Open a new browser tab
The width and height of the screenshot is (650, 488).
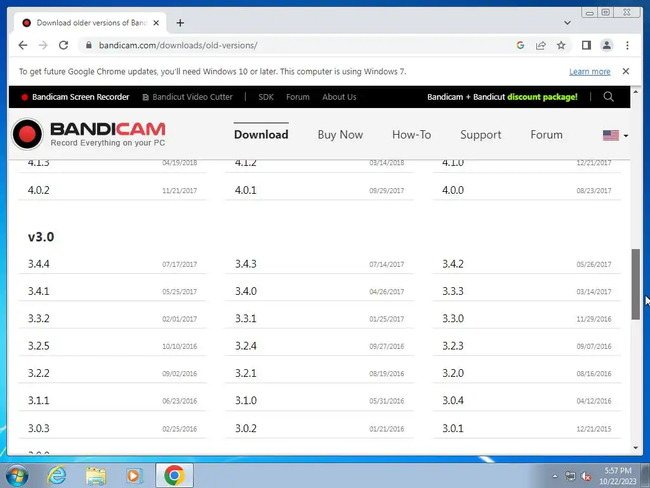coord(180,23)
